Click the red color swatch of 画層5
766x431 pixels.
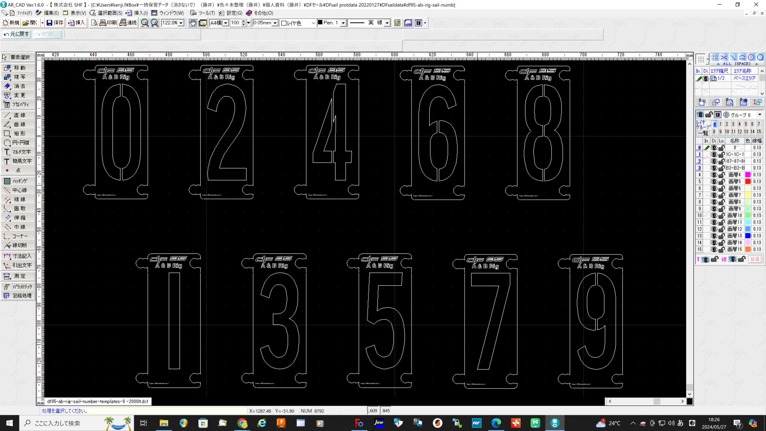point(748,182)
